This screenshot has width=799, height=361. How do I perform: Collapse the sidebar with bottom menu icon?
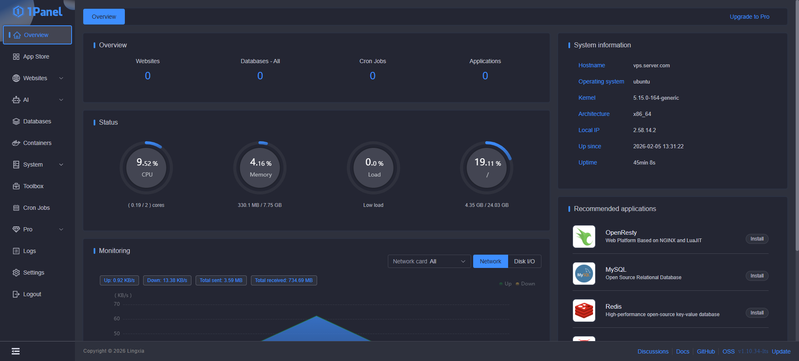16,351
